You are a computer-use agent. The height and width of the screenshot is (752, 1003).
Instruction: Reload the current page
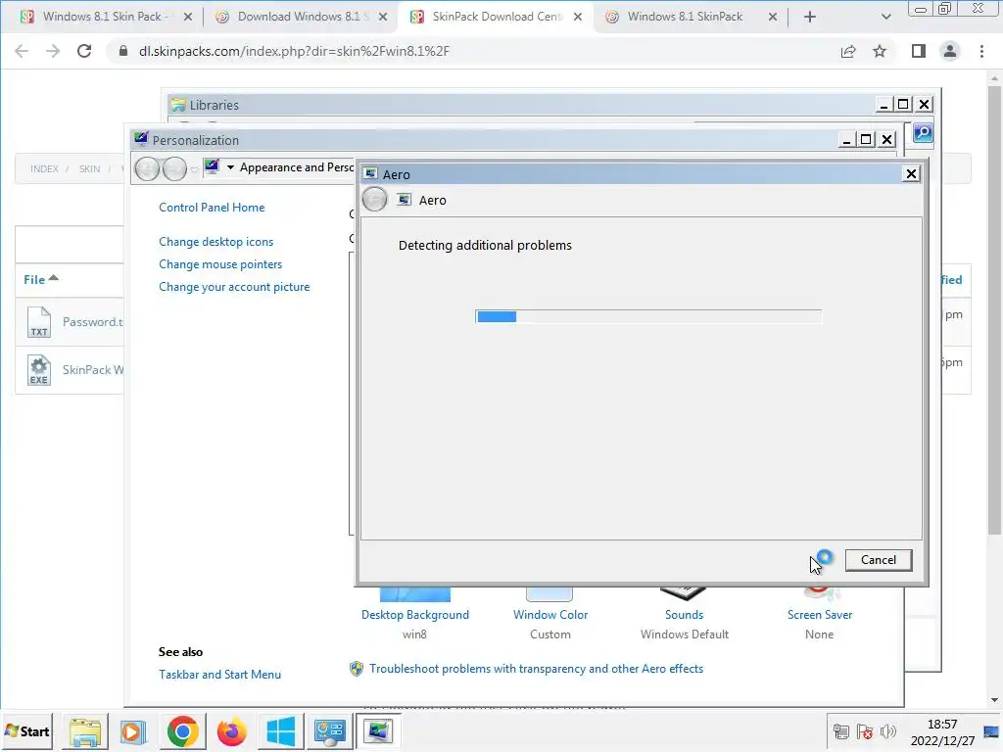(84, 51)
